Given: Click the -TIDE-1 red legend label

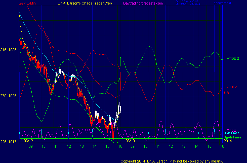Looking at the screenshot, I should point(233,87).
